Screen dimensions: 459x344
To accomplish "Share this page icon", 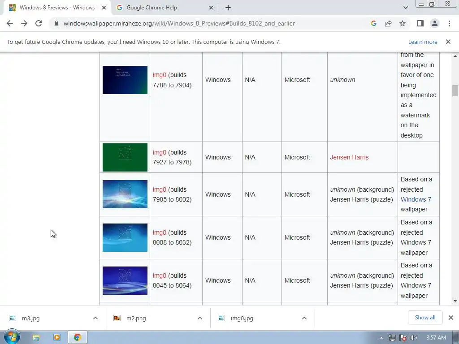I will point(388,23).
